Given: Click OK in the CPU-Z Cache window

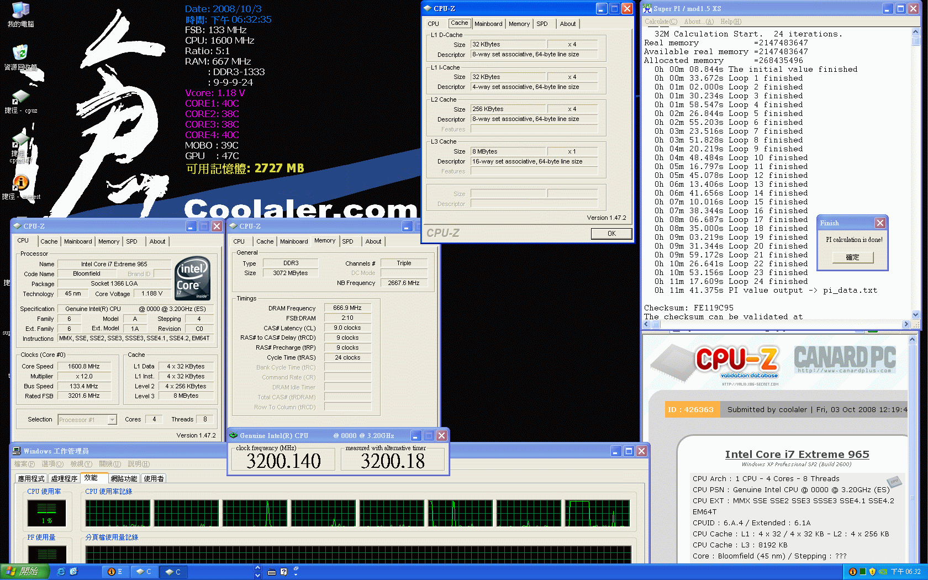Looking at the screenshot, I should 611,234.
